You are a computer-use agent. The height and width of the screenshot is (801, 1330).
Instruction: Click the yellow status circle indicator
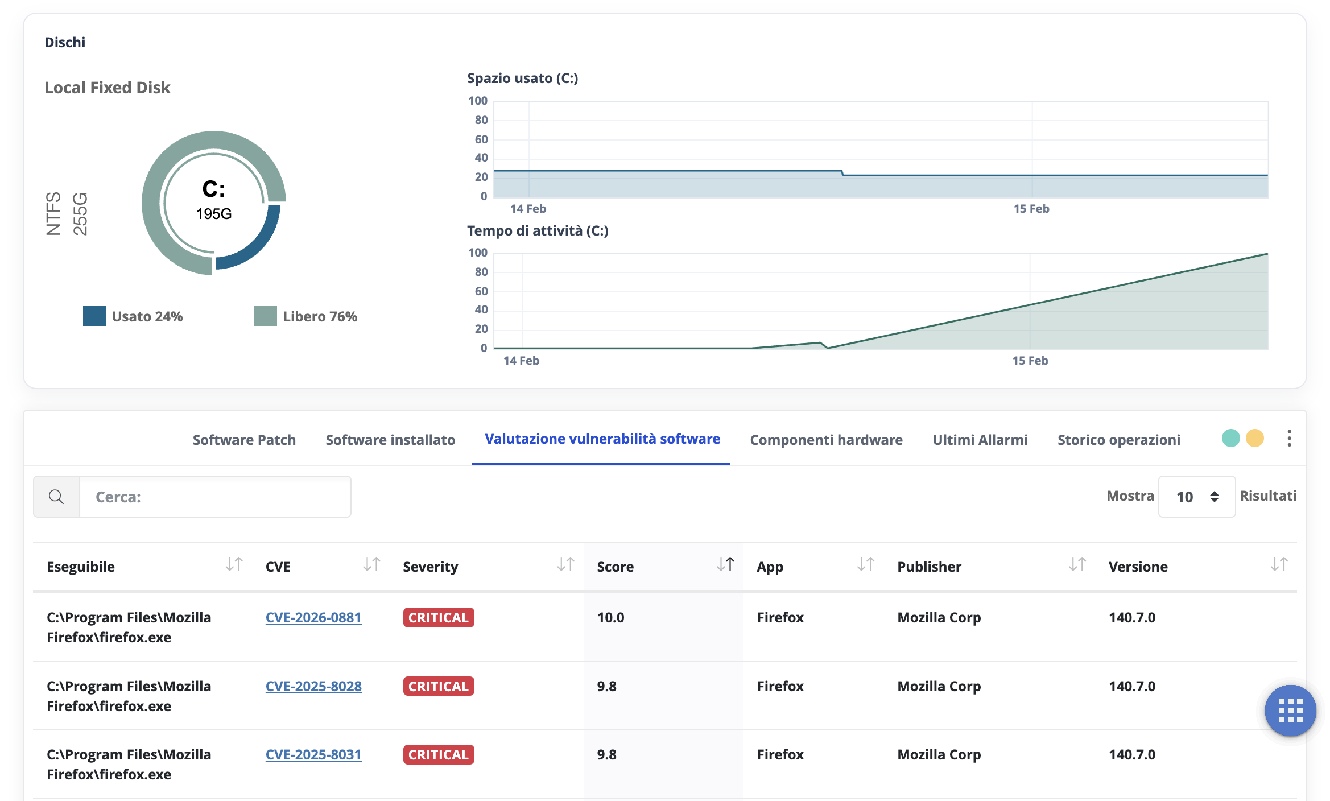[x=1255, y=438]
